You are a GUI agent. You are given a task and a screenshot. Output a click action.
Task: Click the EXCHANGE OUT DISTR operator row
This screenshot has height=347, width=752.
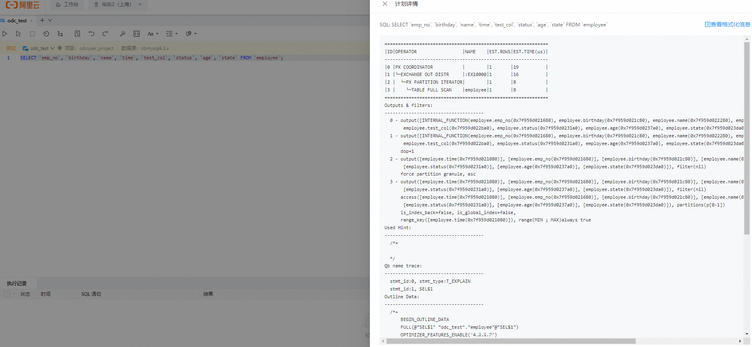pyautogui.click(x=466, y=74)
